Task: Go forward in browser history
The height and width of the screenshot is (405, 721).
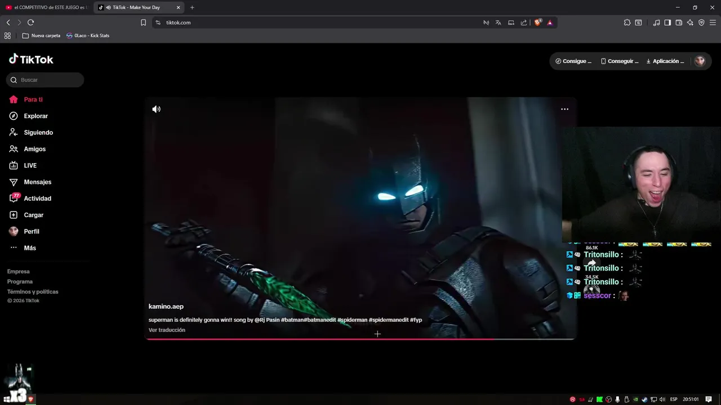Action: tap(19, 22)
